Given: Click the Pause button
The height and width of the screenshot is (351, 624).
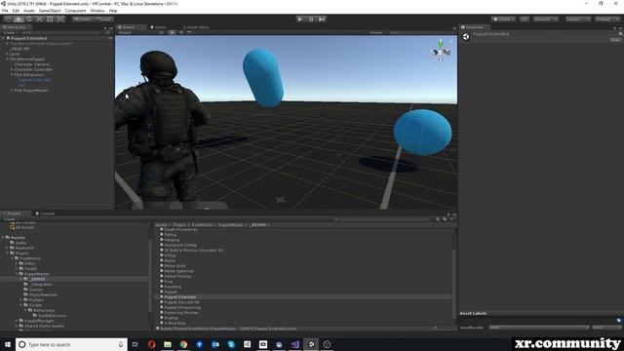Looking at the screenshot, I should click(x=311, y=19).
